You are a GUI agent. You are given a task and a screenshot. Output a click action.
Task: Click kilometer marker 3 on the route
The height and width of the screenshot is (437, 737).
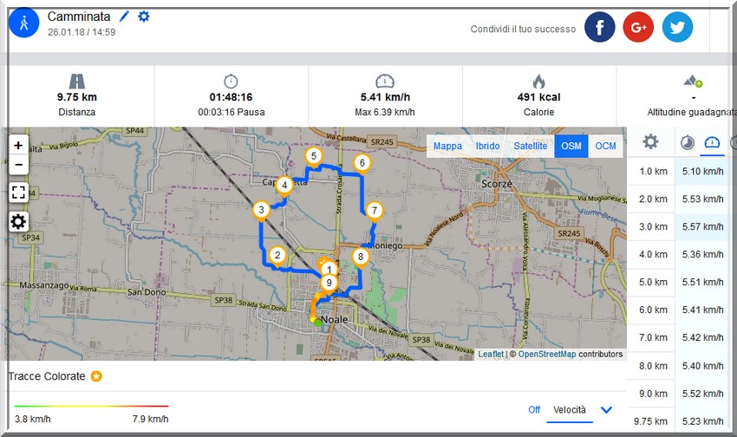(x=261, y=210)
